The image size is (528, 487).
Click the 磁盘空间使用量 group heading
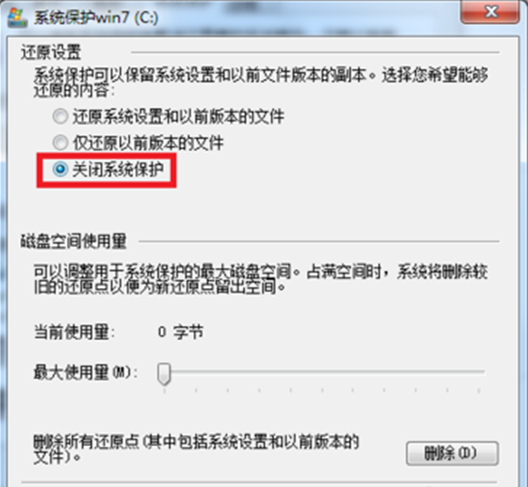click(x=74, y=242)
